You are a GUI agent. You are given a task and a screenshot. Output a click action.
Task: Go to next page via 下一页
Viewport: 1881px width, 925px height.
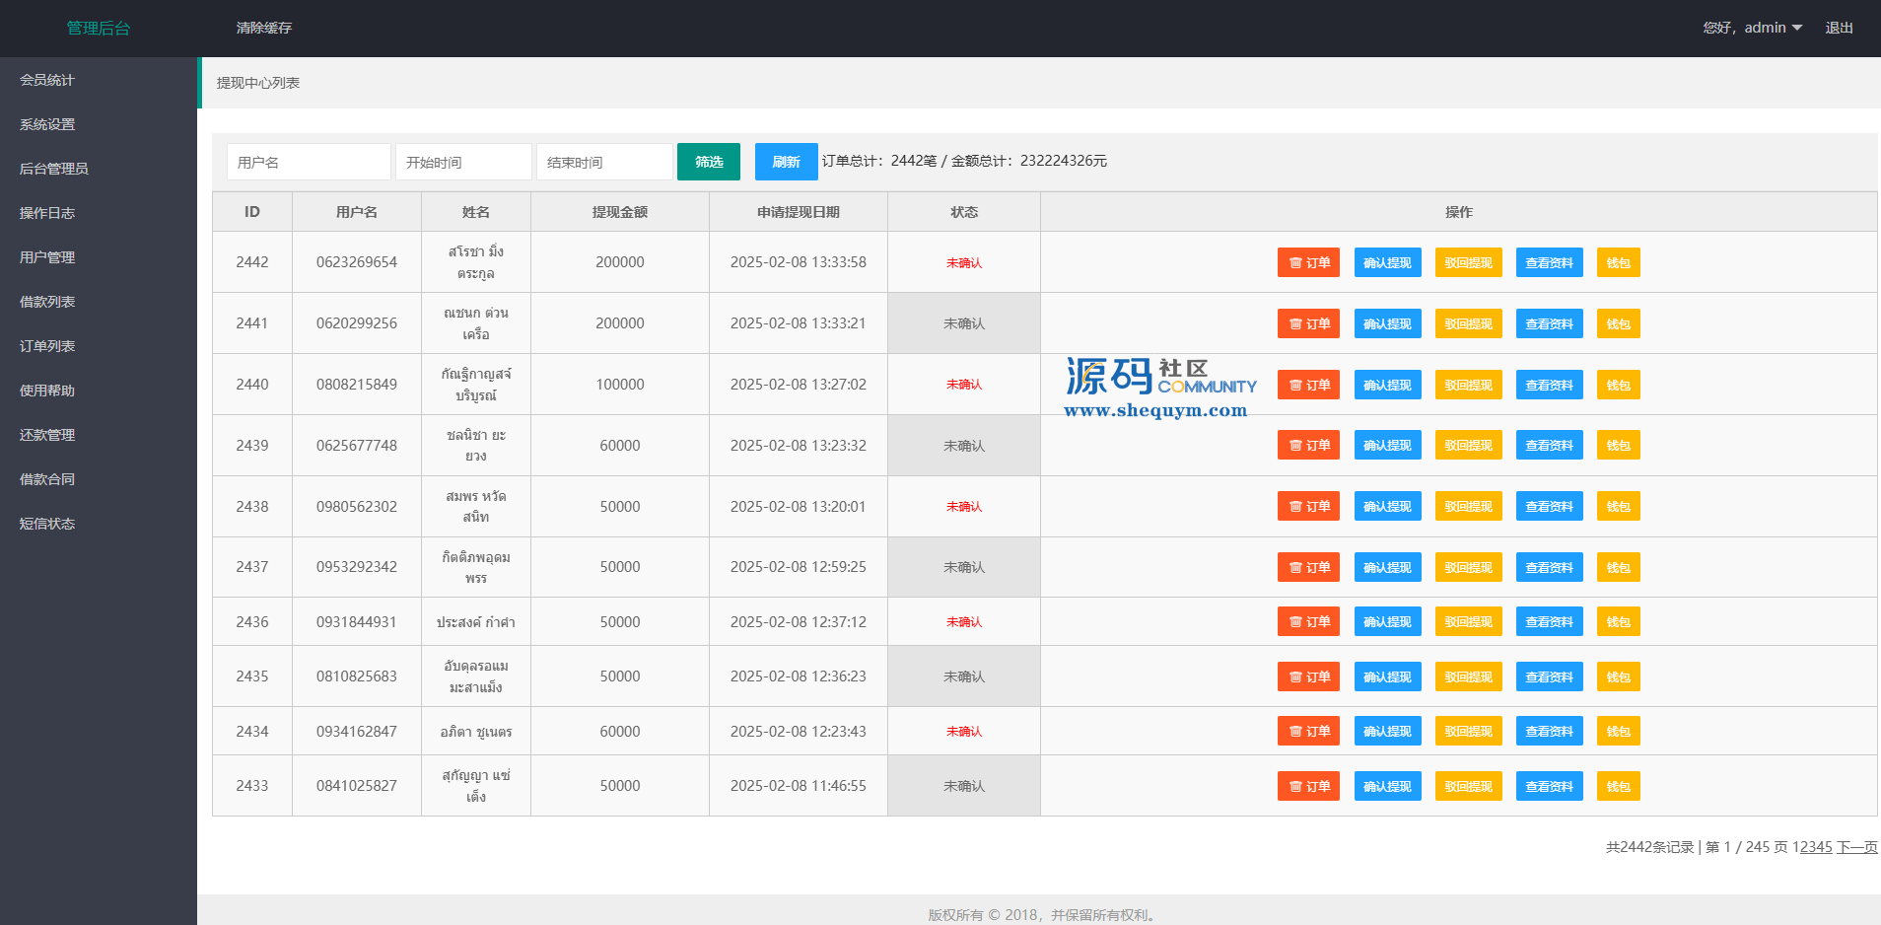(1856, 847)
